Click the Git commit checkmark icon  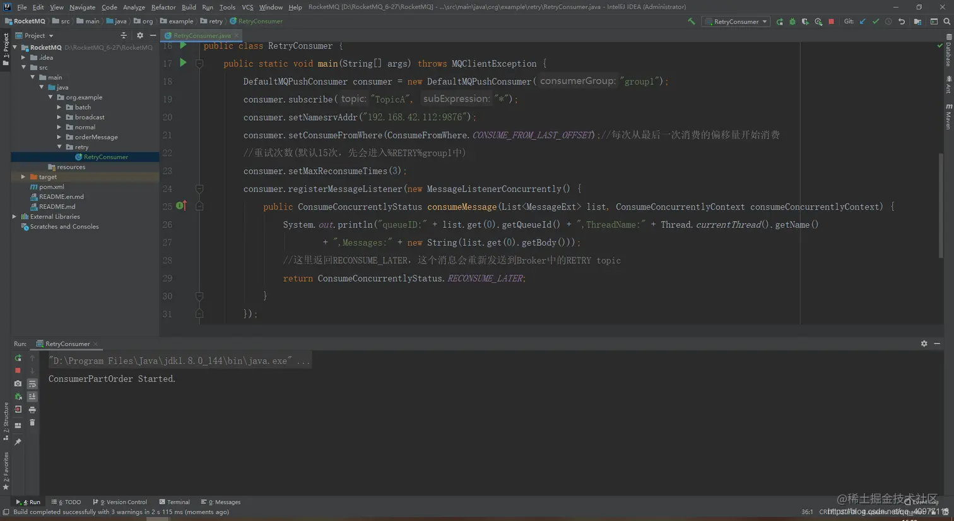(x=876, y=21)
